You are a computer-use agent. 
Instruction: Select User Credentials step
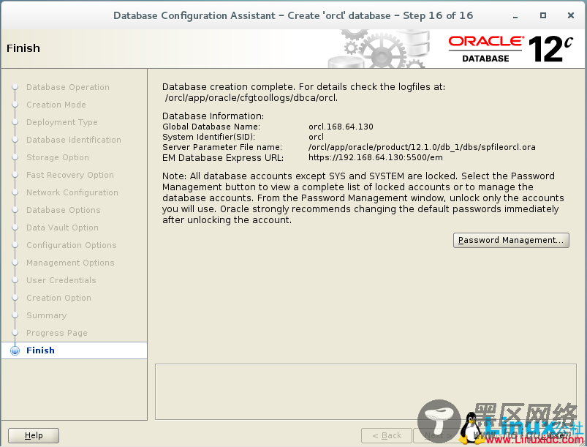[x=61, y=280]
